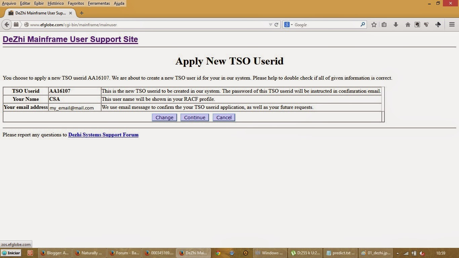
Task: Switch to Naturally Firefox taskbar window
Action: tap(90, 253)
